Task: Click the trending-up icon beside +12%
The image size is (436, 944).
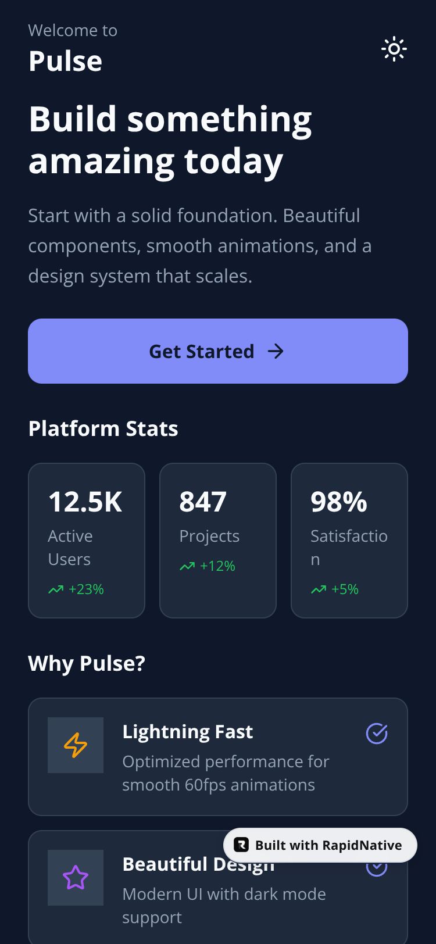Action: coord(187,566)
